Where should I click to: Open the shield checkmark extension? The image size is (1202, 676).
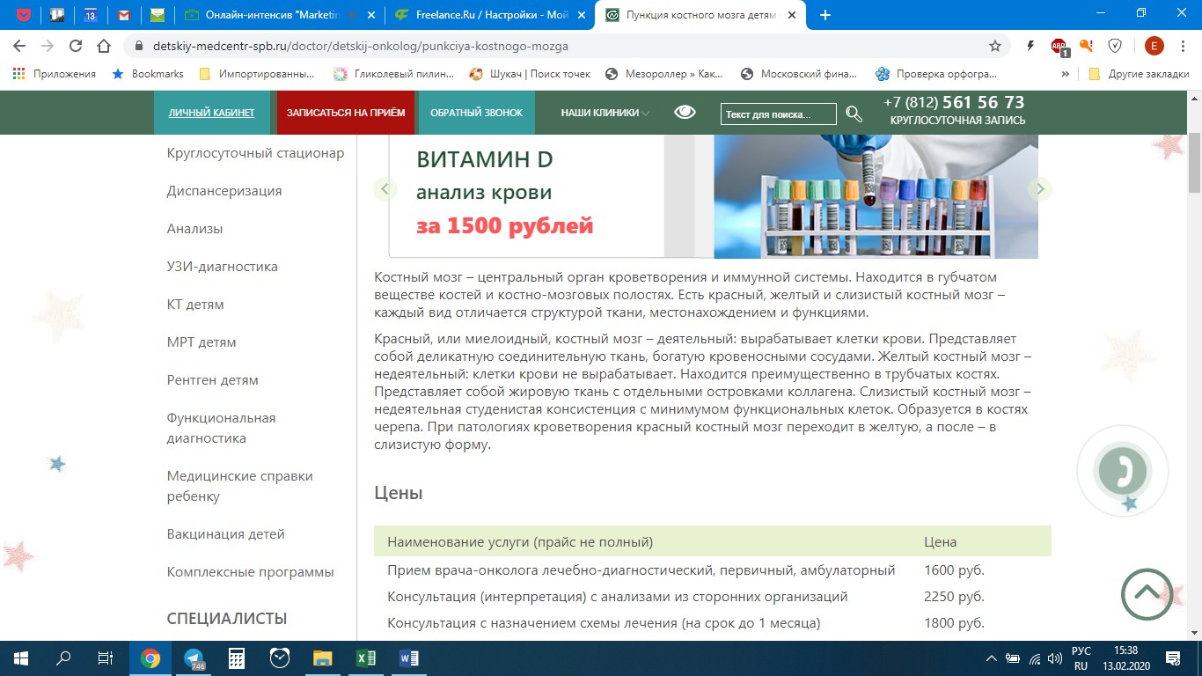pos(1115,46)
